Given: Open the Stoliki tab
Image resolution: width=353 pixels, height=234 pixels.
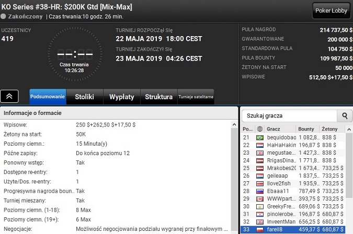Looking at the screenshot, I should click(x=84, y=97).
